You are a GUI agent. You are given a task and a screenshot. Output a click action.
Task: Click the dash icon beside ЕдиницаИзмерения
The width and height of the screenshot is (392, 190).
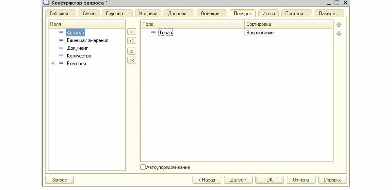coord(61,40)
